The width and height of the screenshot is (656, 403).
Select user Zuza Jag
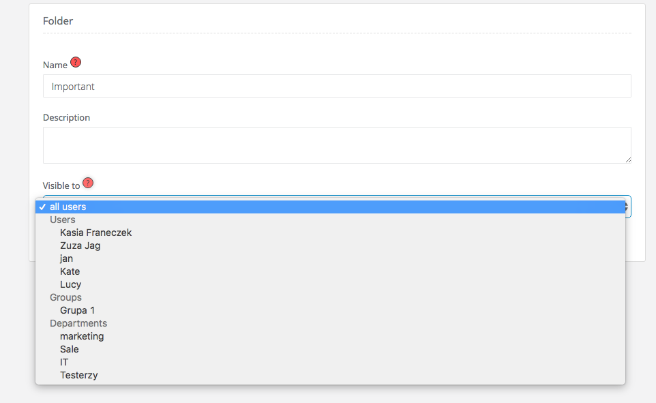coord(80,245)
